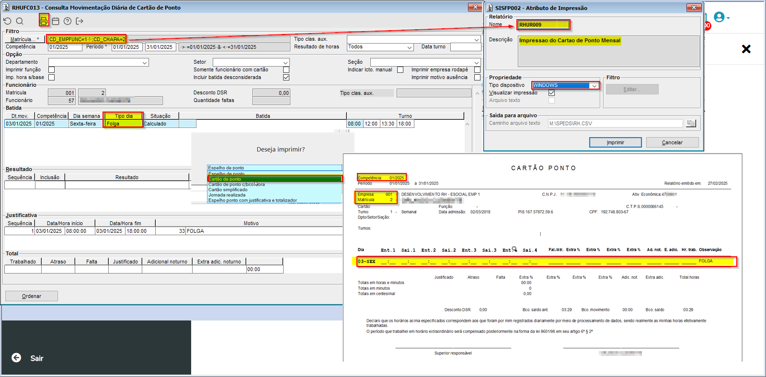This screenshot has height=377, width=766.
Task: Click the Justificativa 18:00:00 end time cell
Action: (x=139, y=231)
